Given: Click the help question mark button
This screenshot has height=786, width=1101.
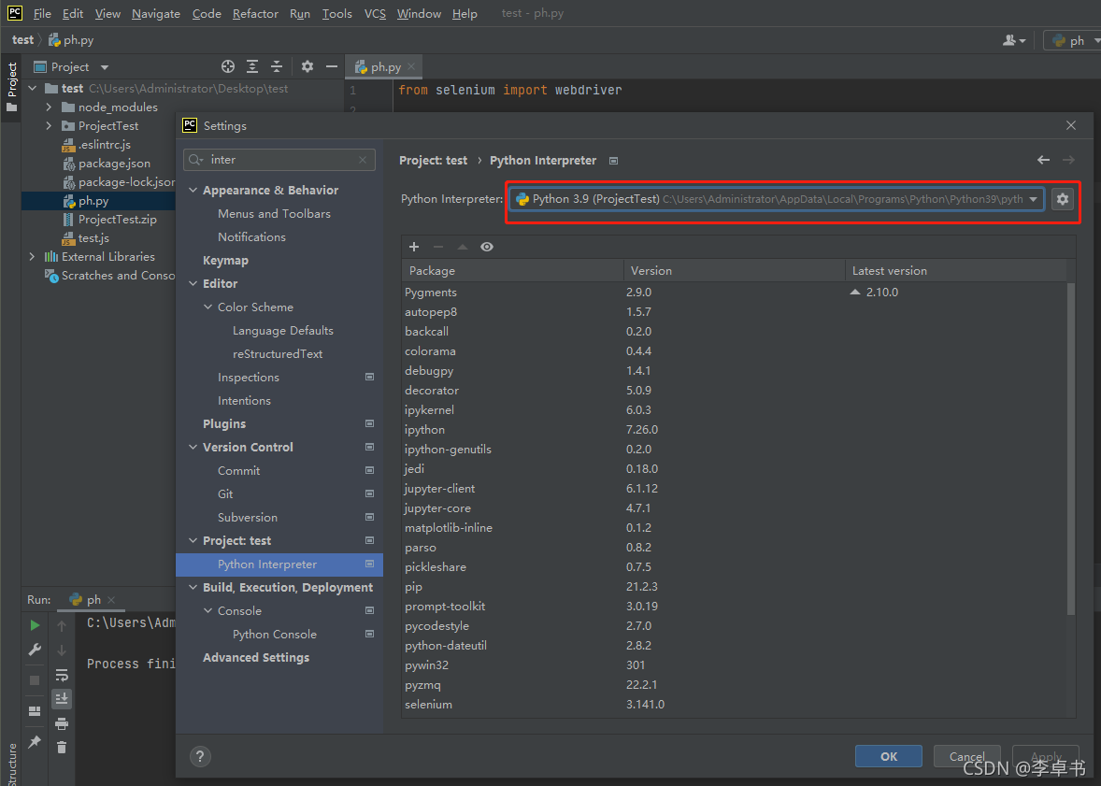Looking at the screenshot, I should pos(200,756).
